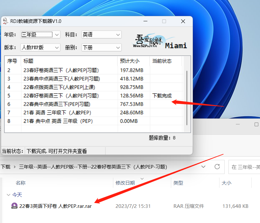Select file 22春3英语下好卷 人教PEP.rar.rar

point(55,206)
